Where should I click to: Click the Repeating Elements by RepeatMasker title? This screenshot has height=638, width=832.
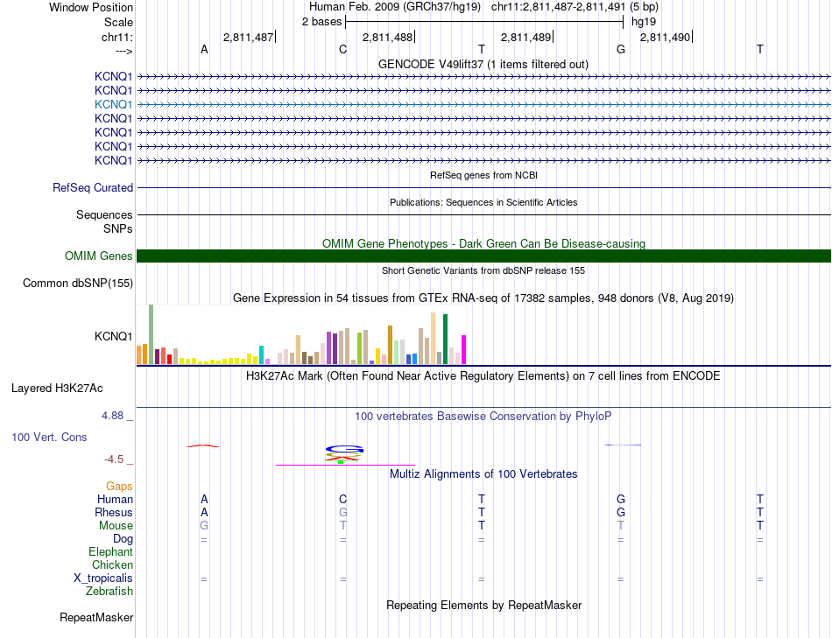[483, 605]
